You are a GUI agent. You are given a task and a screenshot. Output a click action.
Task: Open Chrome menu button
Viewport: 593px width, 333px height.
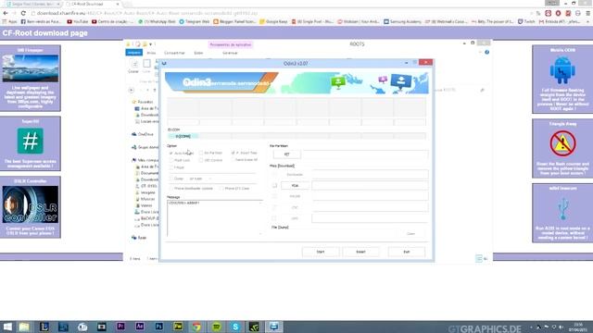(587, 13)
